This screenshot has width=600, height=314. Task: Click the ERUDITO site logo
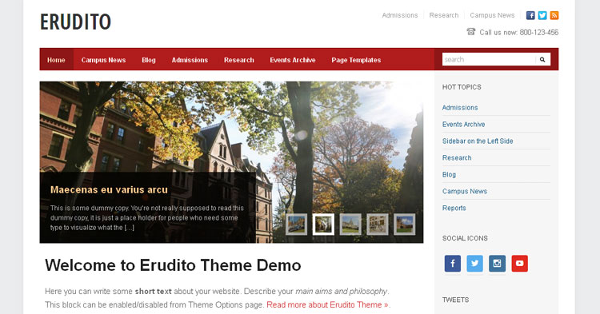pos(76,22)
